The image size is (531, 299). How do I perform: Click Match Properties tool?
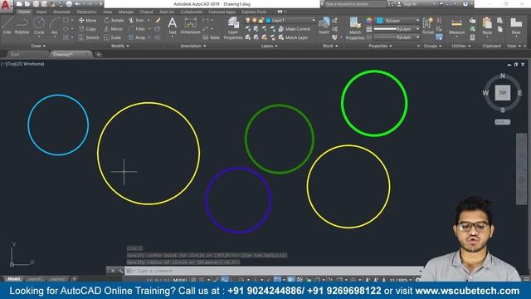(355, 28)
